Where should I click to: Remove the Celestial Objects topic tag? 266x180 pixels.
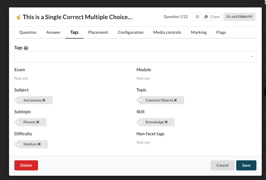175,100
